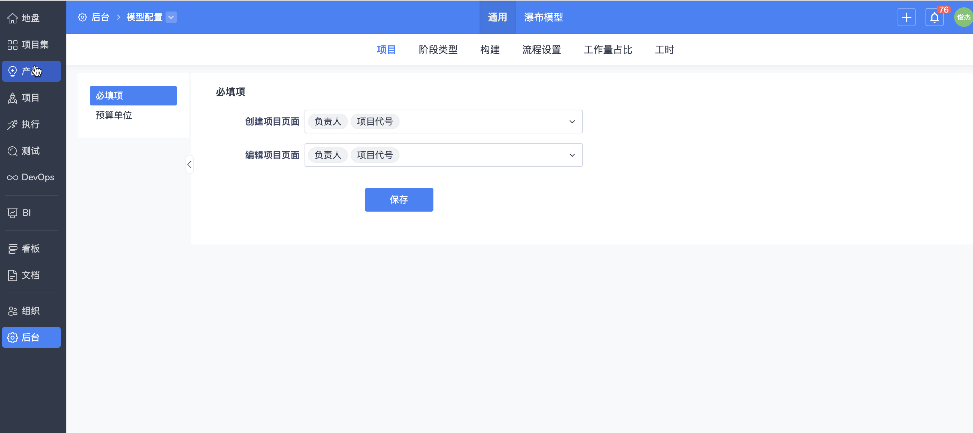Click the plus quick-create icon

pyautogui.click(x=906, y=17)
